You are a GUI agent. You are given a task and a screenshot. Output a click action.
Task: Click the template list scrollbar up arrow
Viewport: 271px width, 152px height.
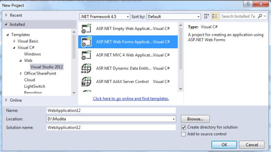(x=181, y=25)
